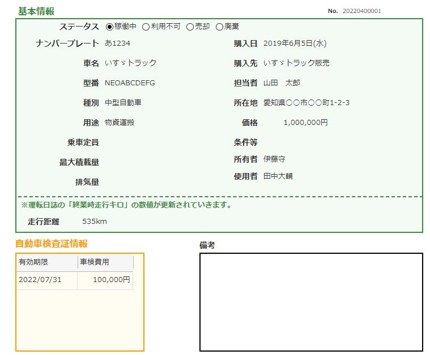Click the 所有者 value 伊藤守

(x=274, y=159)
